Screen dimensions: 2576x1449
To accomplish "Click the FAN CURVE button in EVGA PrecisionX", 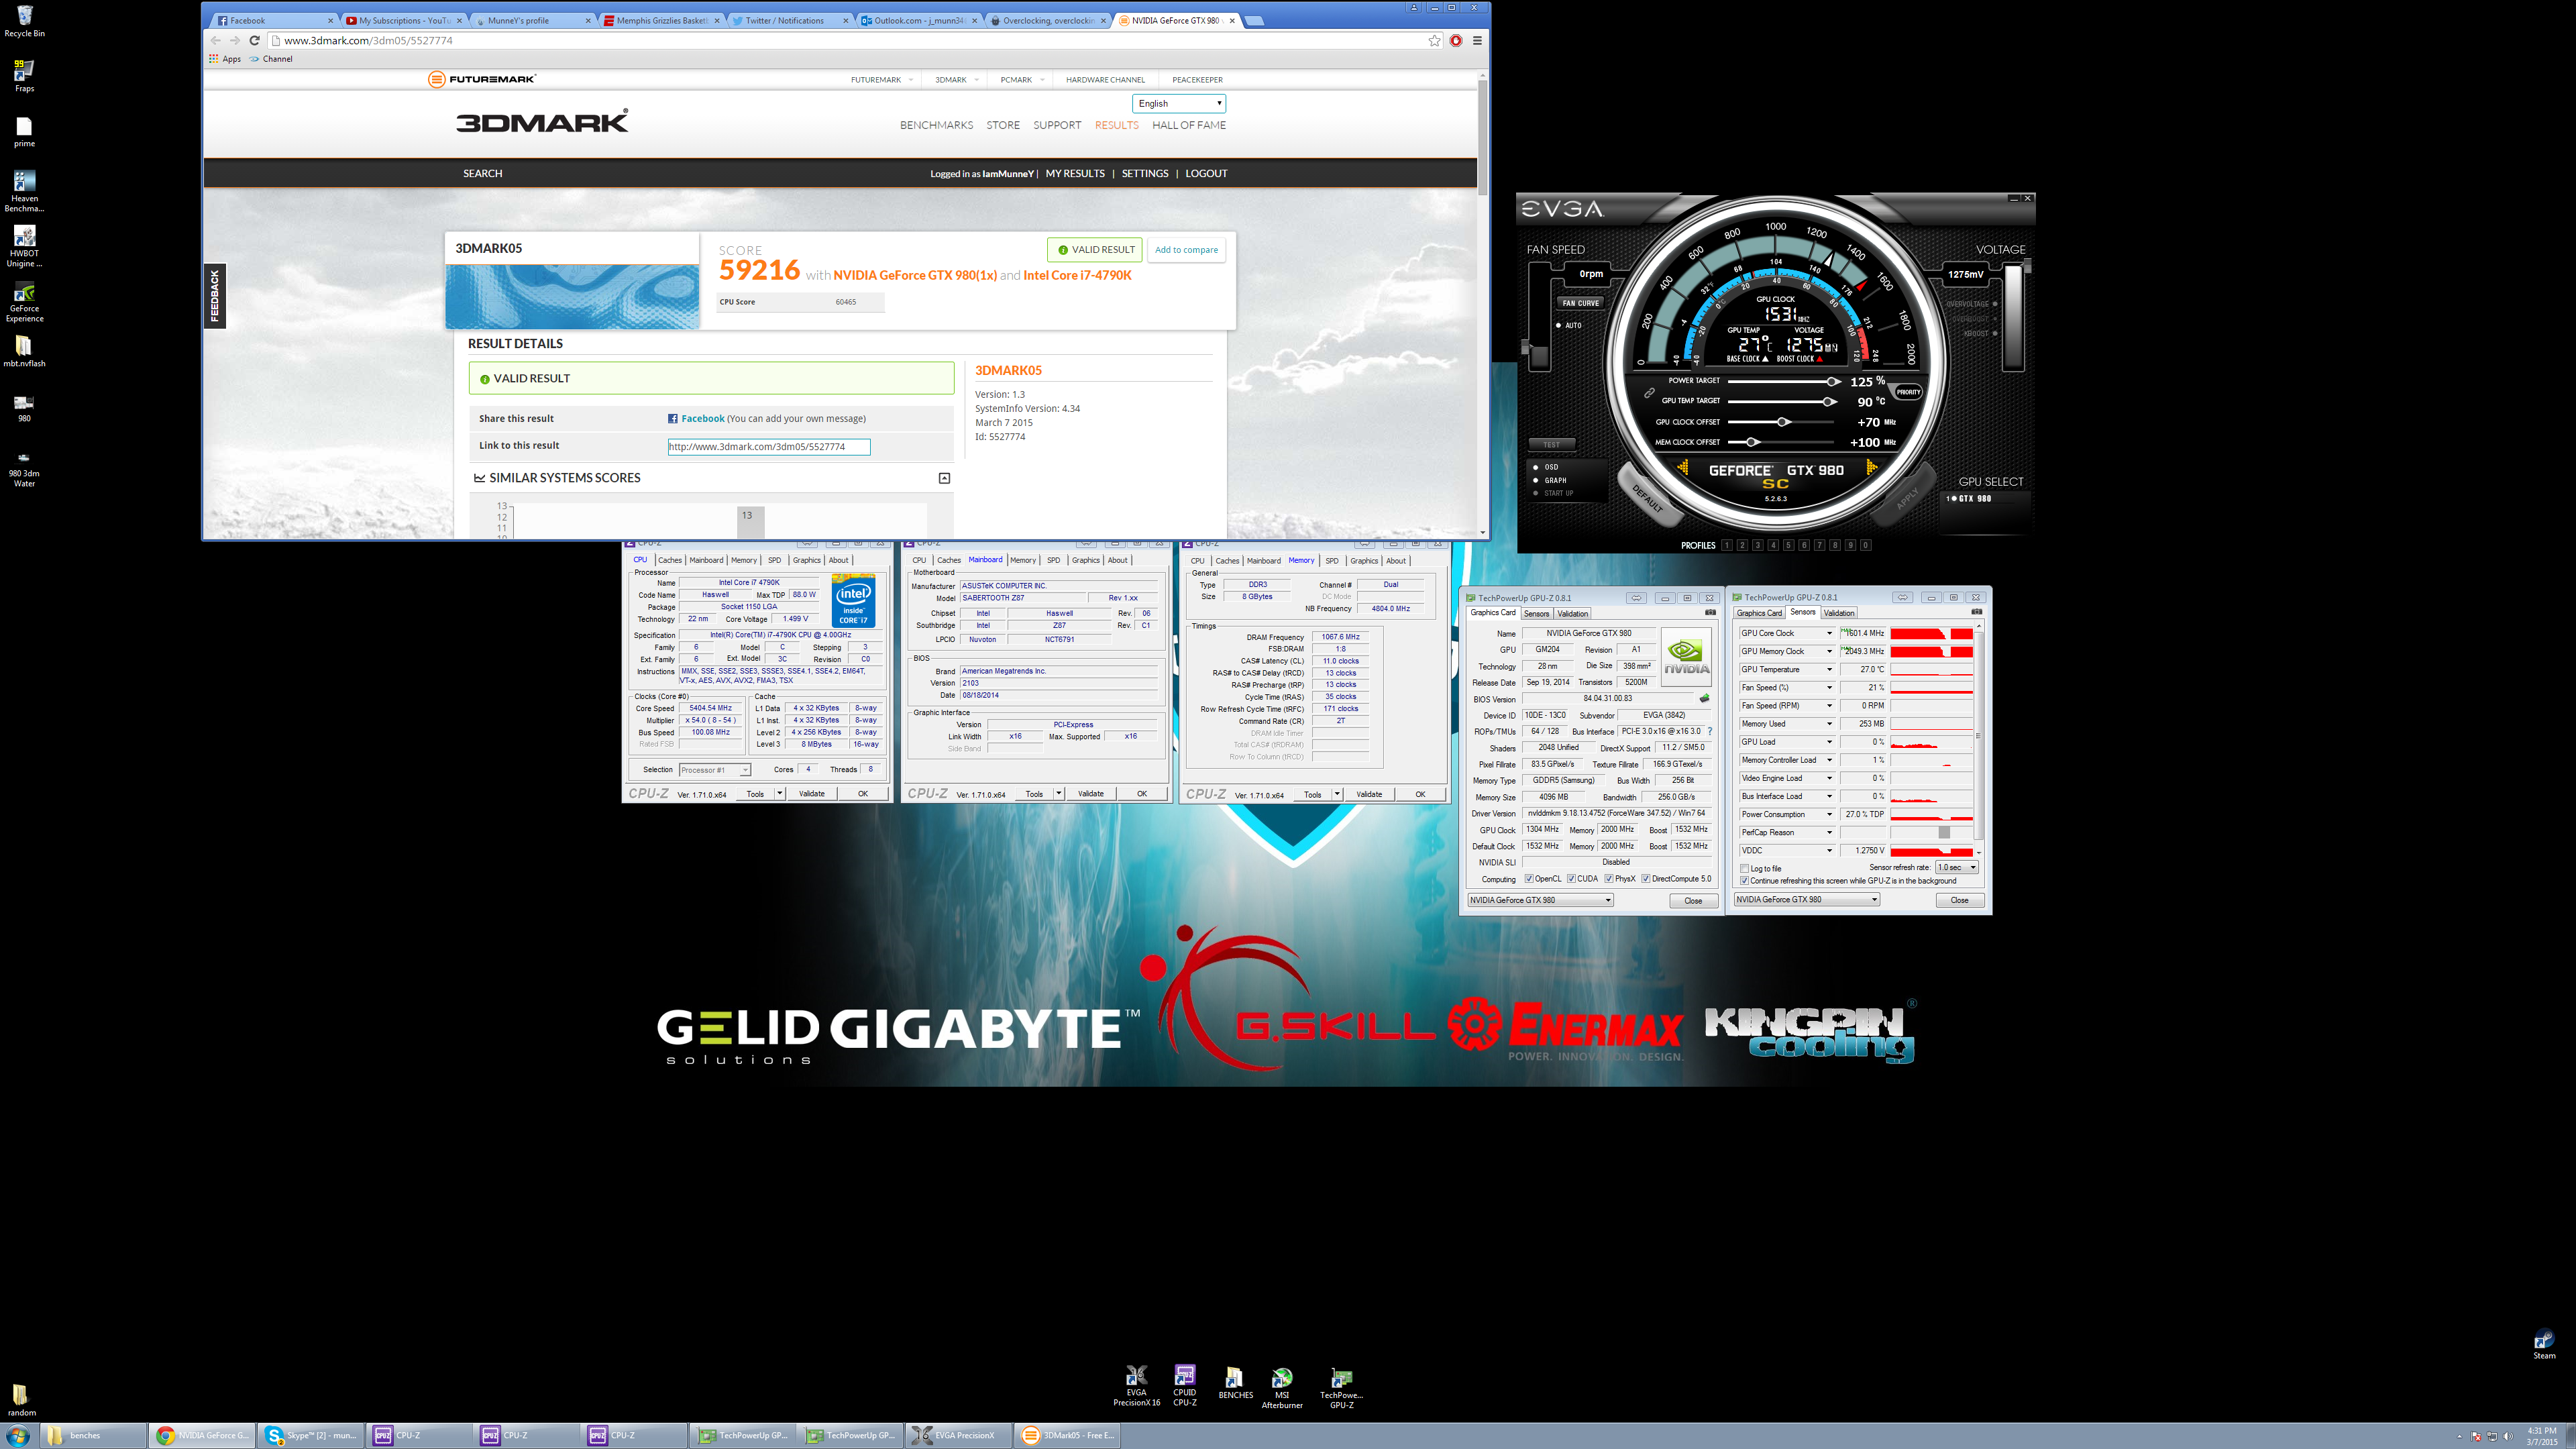I will pos(1580,303).
